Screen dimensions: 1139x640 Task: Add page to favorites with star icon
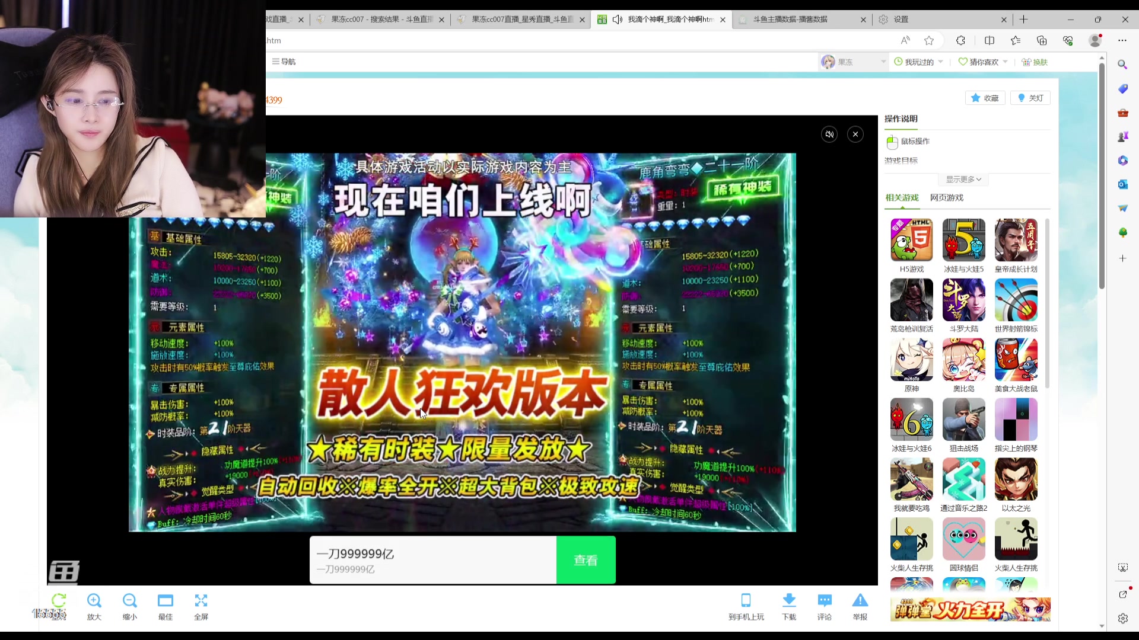tap(929, 40)
